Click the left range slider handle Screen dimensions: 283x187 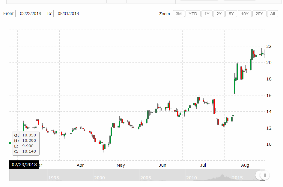coord(258,175)
